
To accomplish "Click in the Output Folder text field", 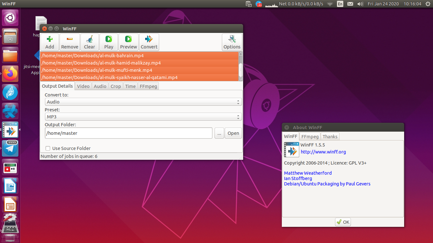I will tap(129, 133).
